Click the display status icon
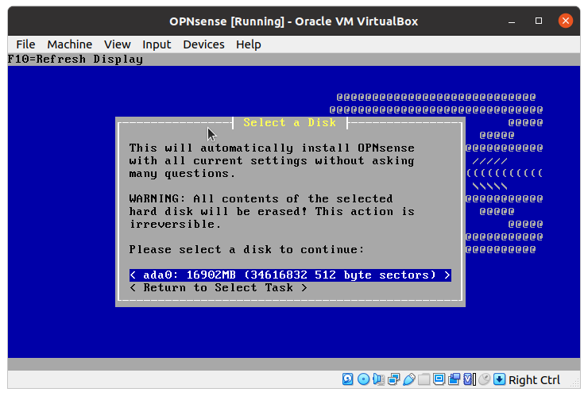This screenshot has width=588, height=396. (439, 379)
